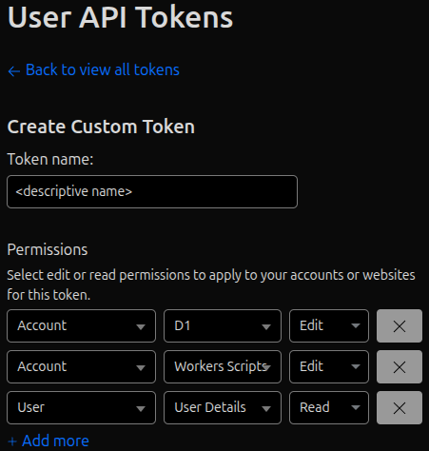Open the second Account scope dropdown
429x451 pixels.
click(81, 366)
